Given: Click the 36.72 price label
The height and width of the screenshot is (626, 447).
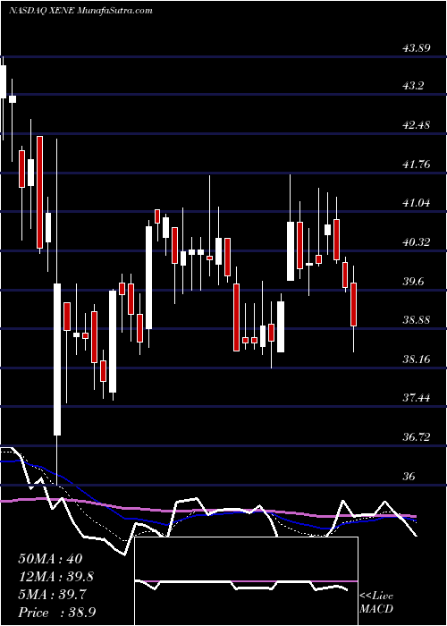Looking at the screenshot, I should pyautogui.click(x=417, y=436).
